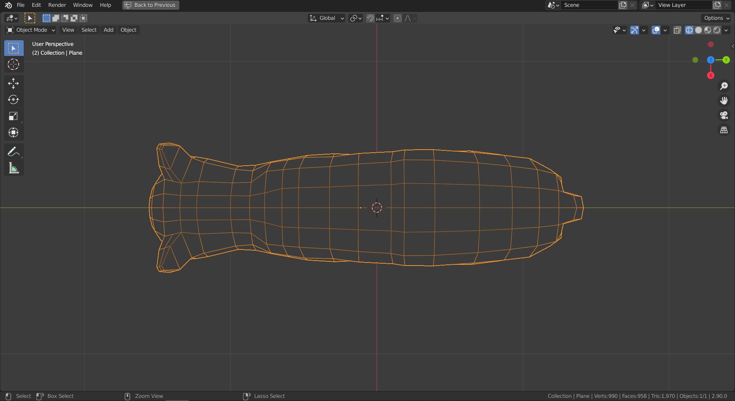
Task: Set selection mode to New (set)
Action: click(x=46, y=18)
